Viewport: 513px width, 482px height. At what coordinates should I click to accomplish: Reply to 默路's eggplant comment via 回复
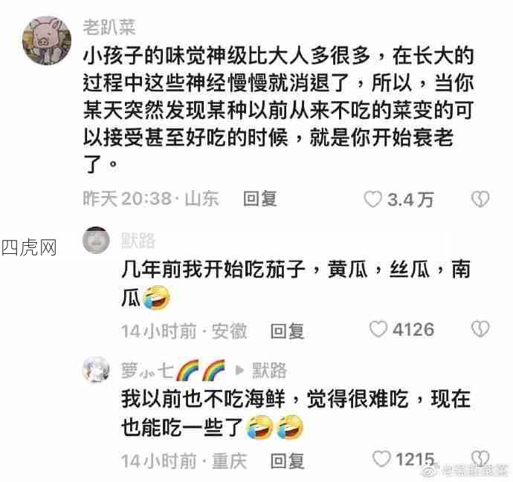[x=287, y=330]
